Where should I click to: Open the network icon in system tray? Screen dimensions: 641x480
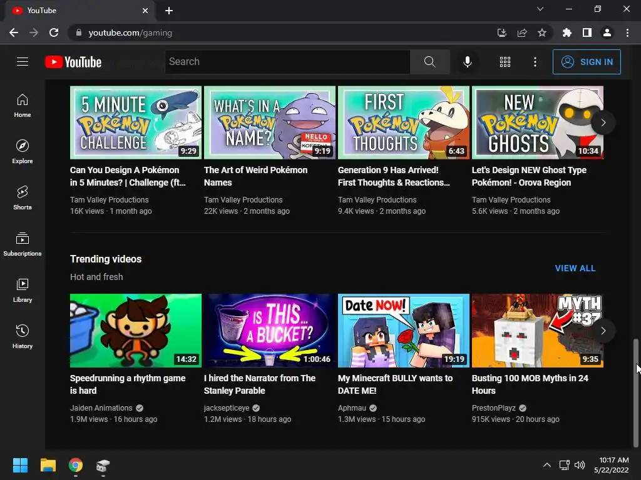pyautogui.click(x=565, y=465)
